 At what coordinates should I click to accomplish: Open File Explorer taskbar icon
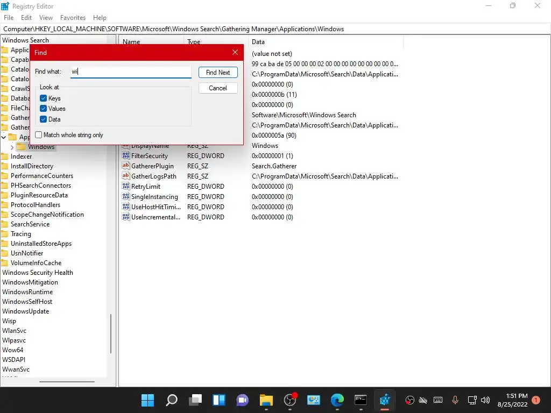click(266, 400)
